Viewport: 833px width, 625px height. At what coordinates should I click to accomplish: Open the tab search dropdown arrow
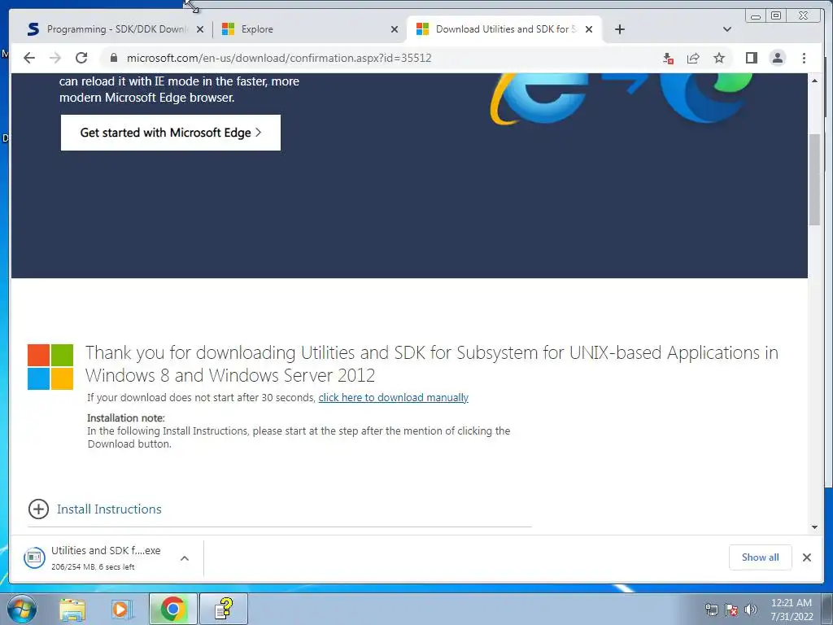[726, 29]
